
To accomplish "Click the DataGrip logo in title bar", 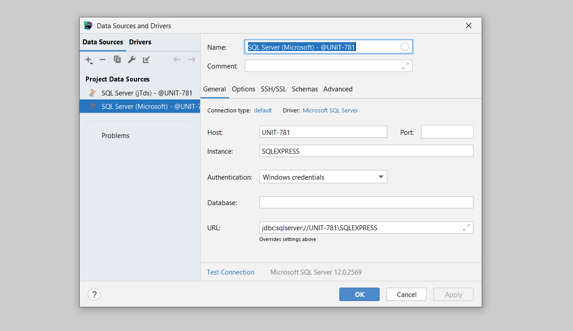I will (88, 26).
